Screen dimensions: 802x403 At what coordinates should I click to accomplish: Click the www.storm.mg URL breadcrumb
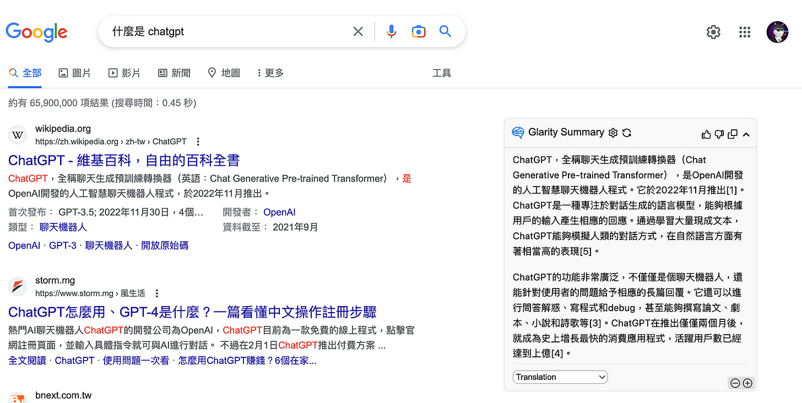(90, 293)
